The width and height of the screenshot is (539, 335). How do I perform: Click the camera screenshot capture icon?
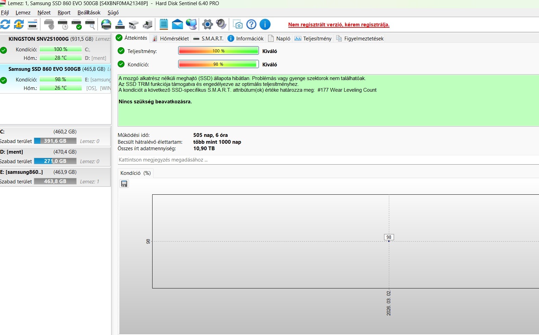238,24
